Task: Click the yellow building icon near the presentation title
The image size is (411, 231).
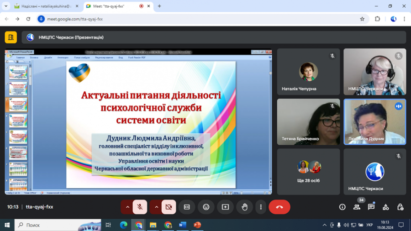Action: coord(11,37)
